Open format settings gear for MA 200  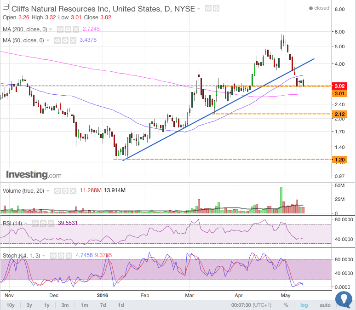coord(68,29)
